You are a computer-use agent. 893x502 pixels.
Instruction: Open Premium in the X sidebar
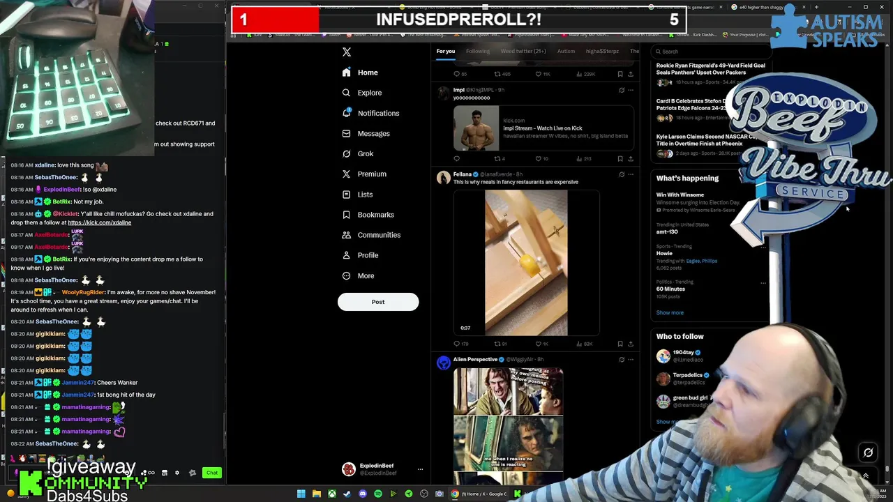tap(363, 174)
